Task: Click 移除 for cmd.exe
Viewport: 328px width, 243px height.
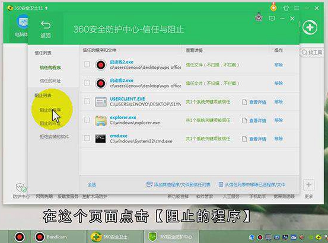Action: pyautogui.click(x=279, y=139)
